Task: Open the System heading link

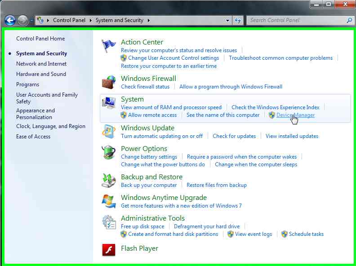Action: pyautogui.click(x=132, y=99)
